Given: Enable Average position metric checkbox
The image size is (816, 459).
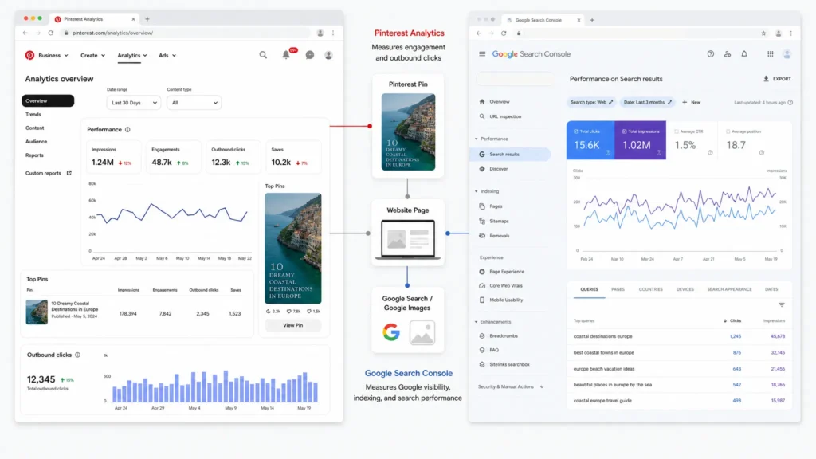Looking at the screenshot, I should click(x=728, y=131).
